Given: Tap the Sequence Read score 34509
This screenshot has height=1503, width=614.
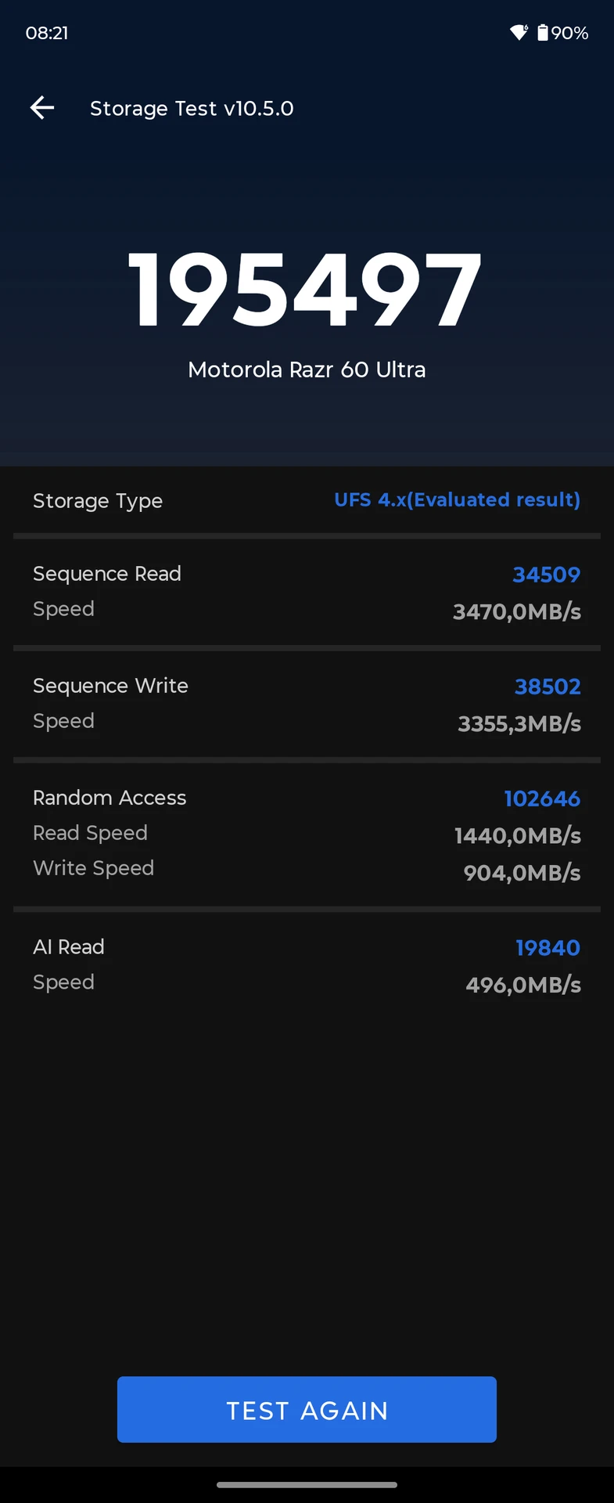Looking at the screenshot, I should click(546, 575).
